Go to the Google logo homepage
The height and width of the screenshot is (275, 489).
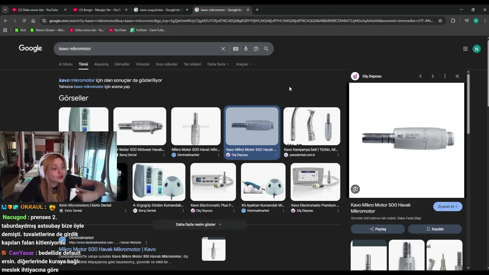pyautogui.click(x=31, y=49)
